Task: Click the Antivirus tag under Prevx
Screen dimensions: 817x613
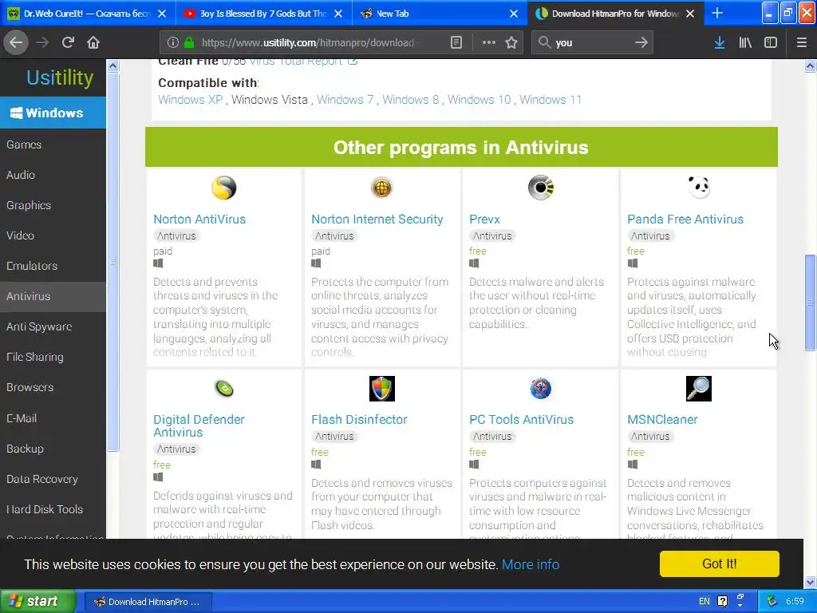Action: pos(492,236)
